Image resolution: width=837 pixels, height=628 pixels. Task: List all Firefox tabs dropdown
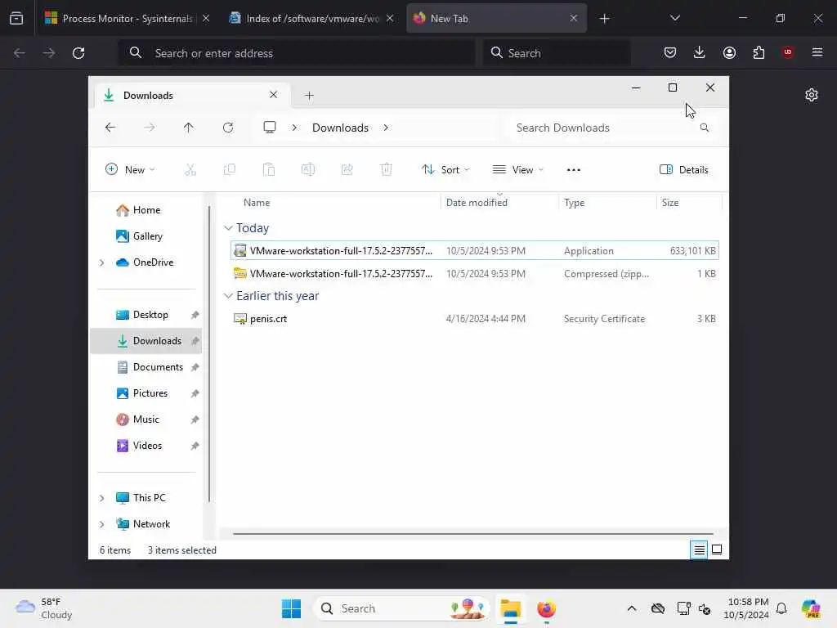click(674, 18)
